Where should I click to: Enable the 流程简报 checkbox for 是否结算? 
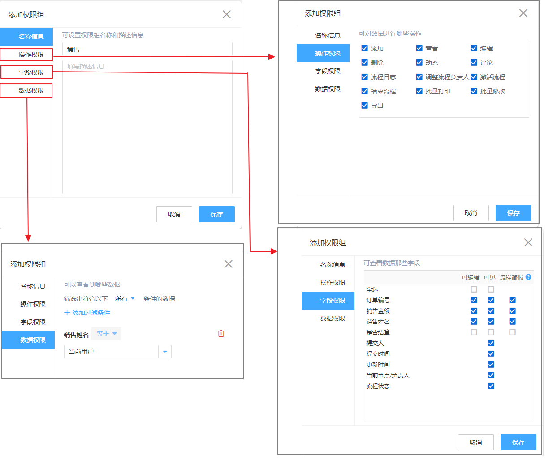point(512,332)
